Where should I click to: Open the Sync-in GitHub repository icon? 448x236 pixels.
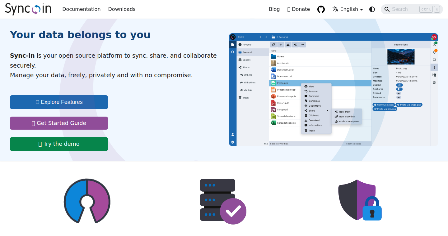point(321,9)
